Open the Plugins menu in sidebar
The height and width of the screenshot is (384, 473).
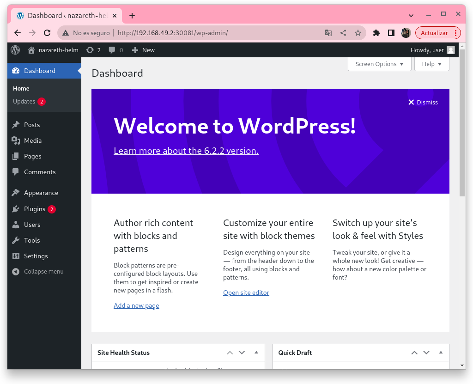click(x=35, y=209)
